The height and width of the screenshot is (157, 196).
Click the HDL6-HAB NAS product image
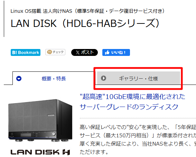40,120
